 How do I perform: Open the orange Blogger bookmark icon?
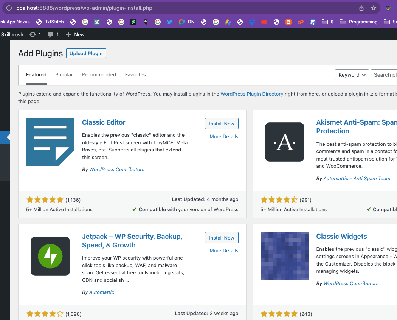[x=288, y=22]
